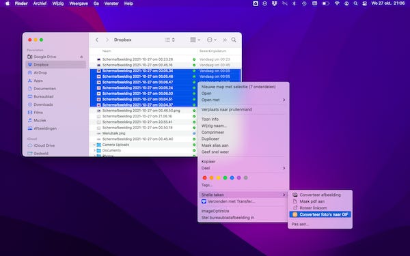Select Dropbox in Finder sidebar
The height and width of the screenshot is (256, 410).
click(x=56, y=65)
